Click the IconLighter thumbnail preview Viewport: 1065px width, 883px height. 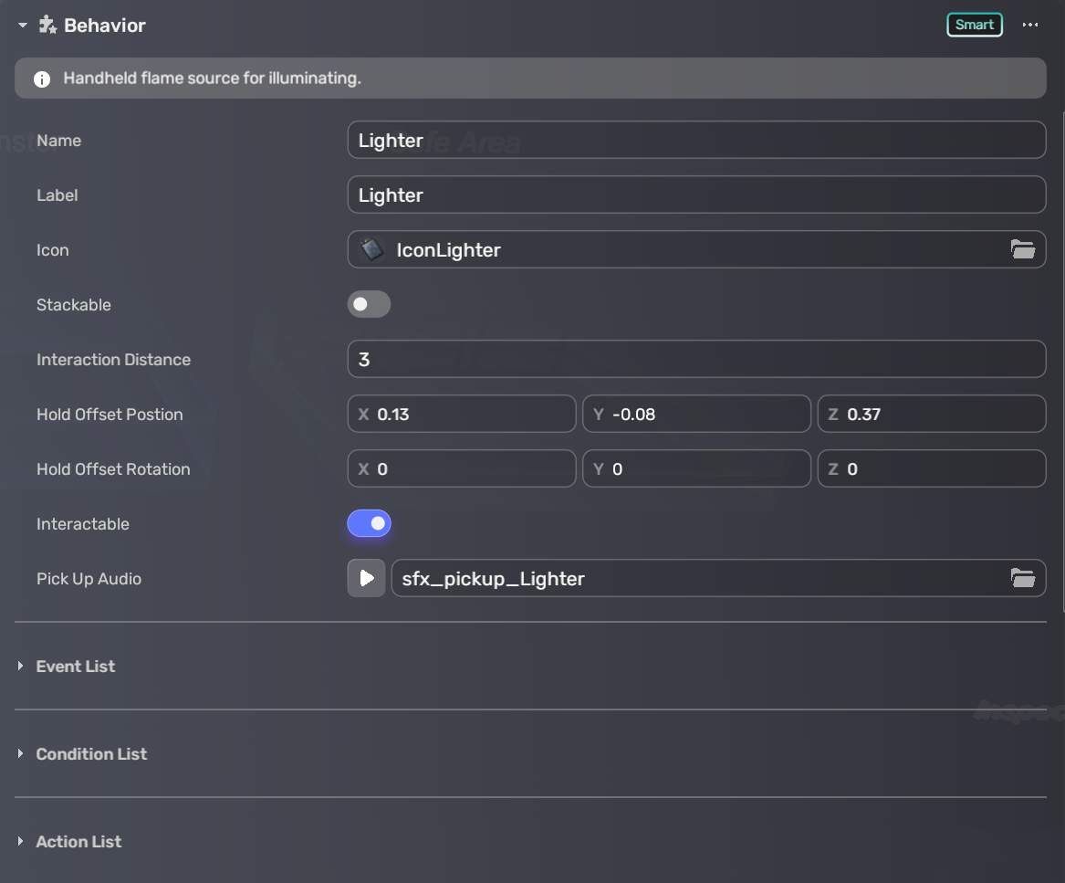pyautogui.click(x=372, y=249)
